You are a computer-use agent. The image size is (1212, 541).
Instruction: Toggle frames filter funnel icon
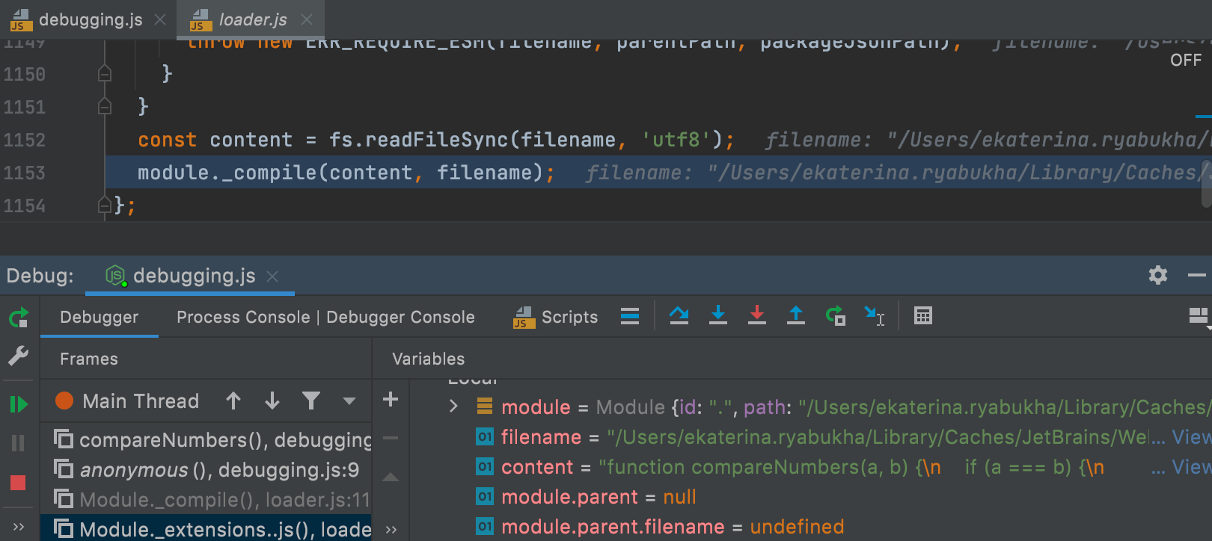(311, 401)
